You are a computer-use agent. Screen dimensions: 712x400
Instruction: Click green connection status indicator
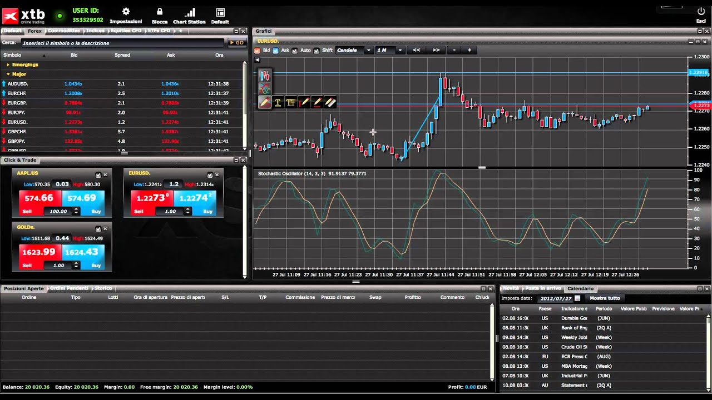coord(60,16)
